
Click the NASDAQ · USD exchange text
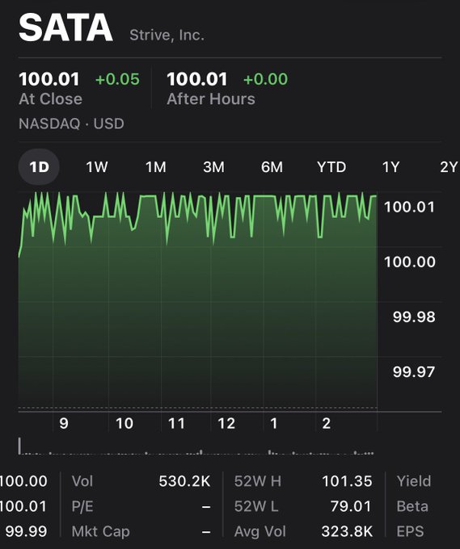(x=71, y=124)
